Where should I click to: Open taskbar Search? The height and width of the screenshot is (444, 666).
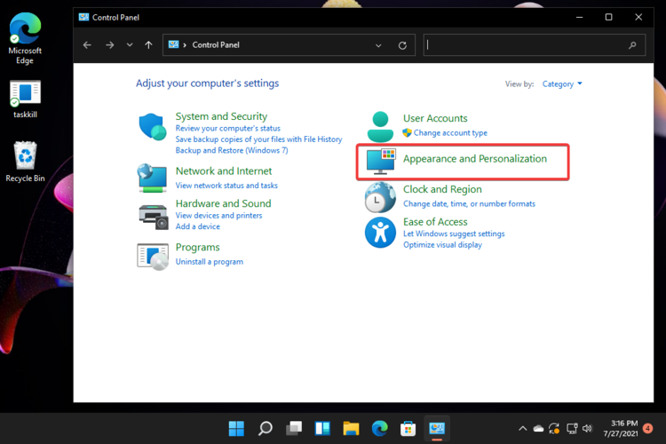point(265,428)
